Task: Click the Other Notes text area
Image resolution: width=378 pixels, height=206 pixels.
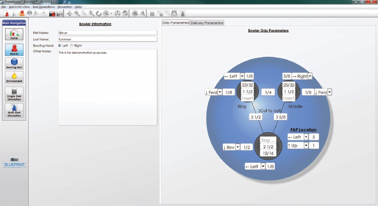Action: pyautogui.click(x=107, y=87)
